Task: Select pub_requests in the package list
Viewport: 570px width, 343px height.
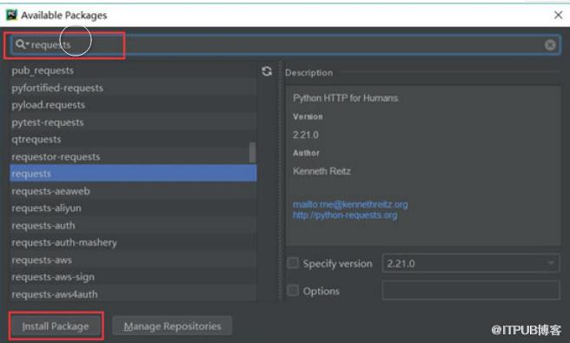Action: (133, 70)
